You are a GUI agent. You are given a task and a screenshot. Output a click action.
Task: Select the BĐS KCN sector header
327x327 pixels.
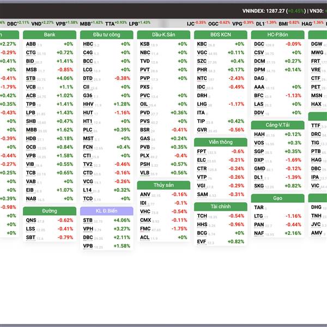pos(221,35)
